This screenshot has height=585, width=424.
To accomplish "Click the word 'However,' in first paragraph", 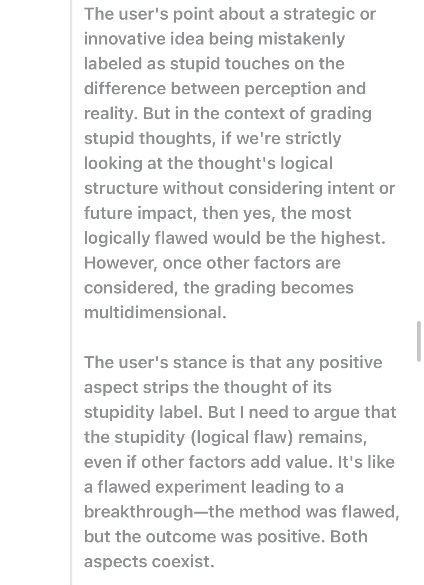I will tap(121, 263).
